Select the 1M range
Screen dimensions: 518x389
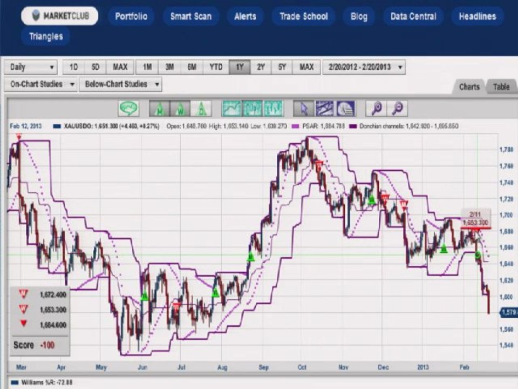pyautogui.click(x=147, y=67)
